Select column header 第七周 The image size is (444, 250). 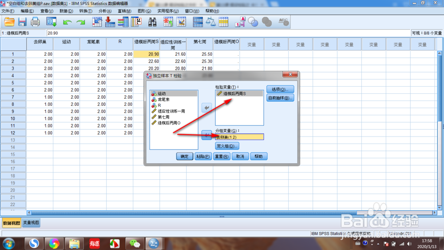(x=200, y=44)
